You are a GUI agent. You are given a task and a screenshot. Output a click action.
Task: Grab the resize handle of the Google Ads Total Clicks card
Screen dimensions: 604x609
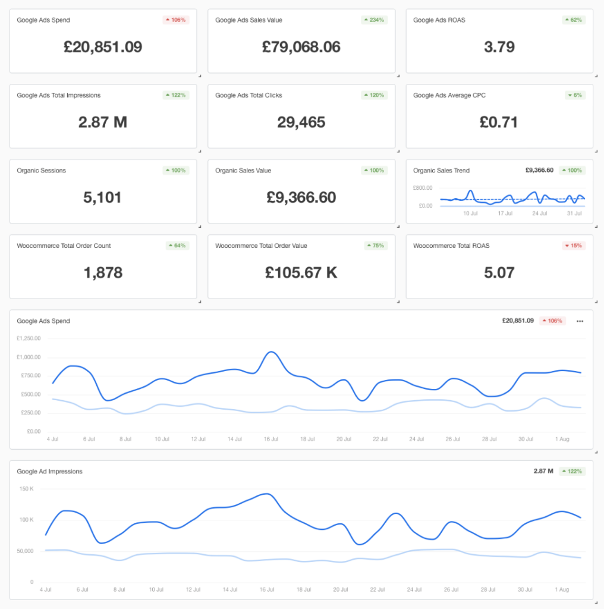click(x=398, y=152)
